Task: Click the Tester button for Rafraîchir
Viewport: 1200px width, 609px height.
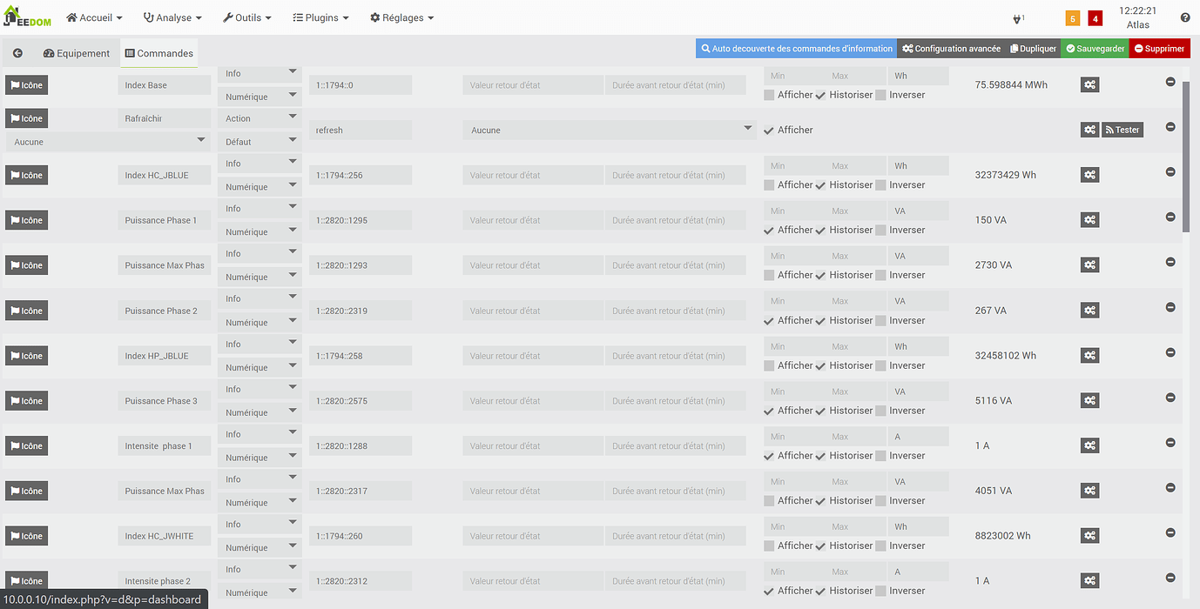Action: point(1122,130)
